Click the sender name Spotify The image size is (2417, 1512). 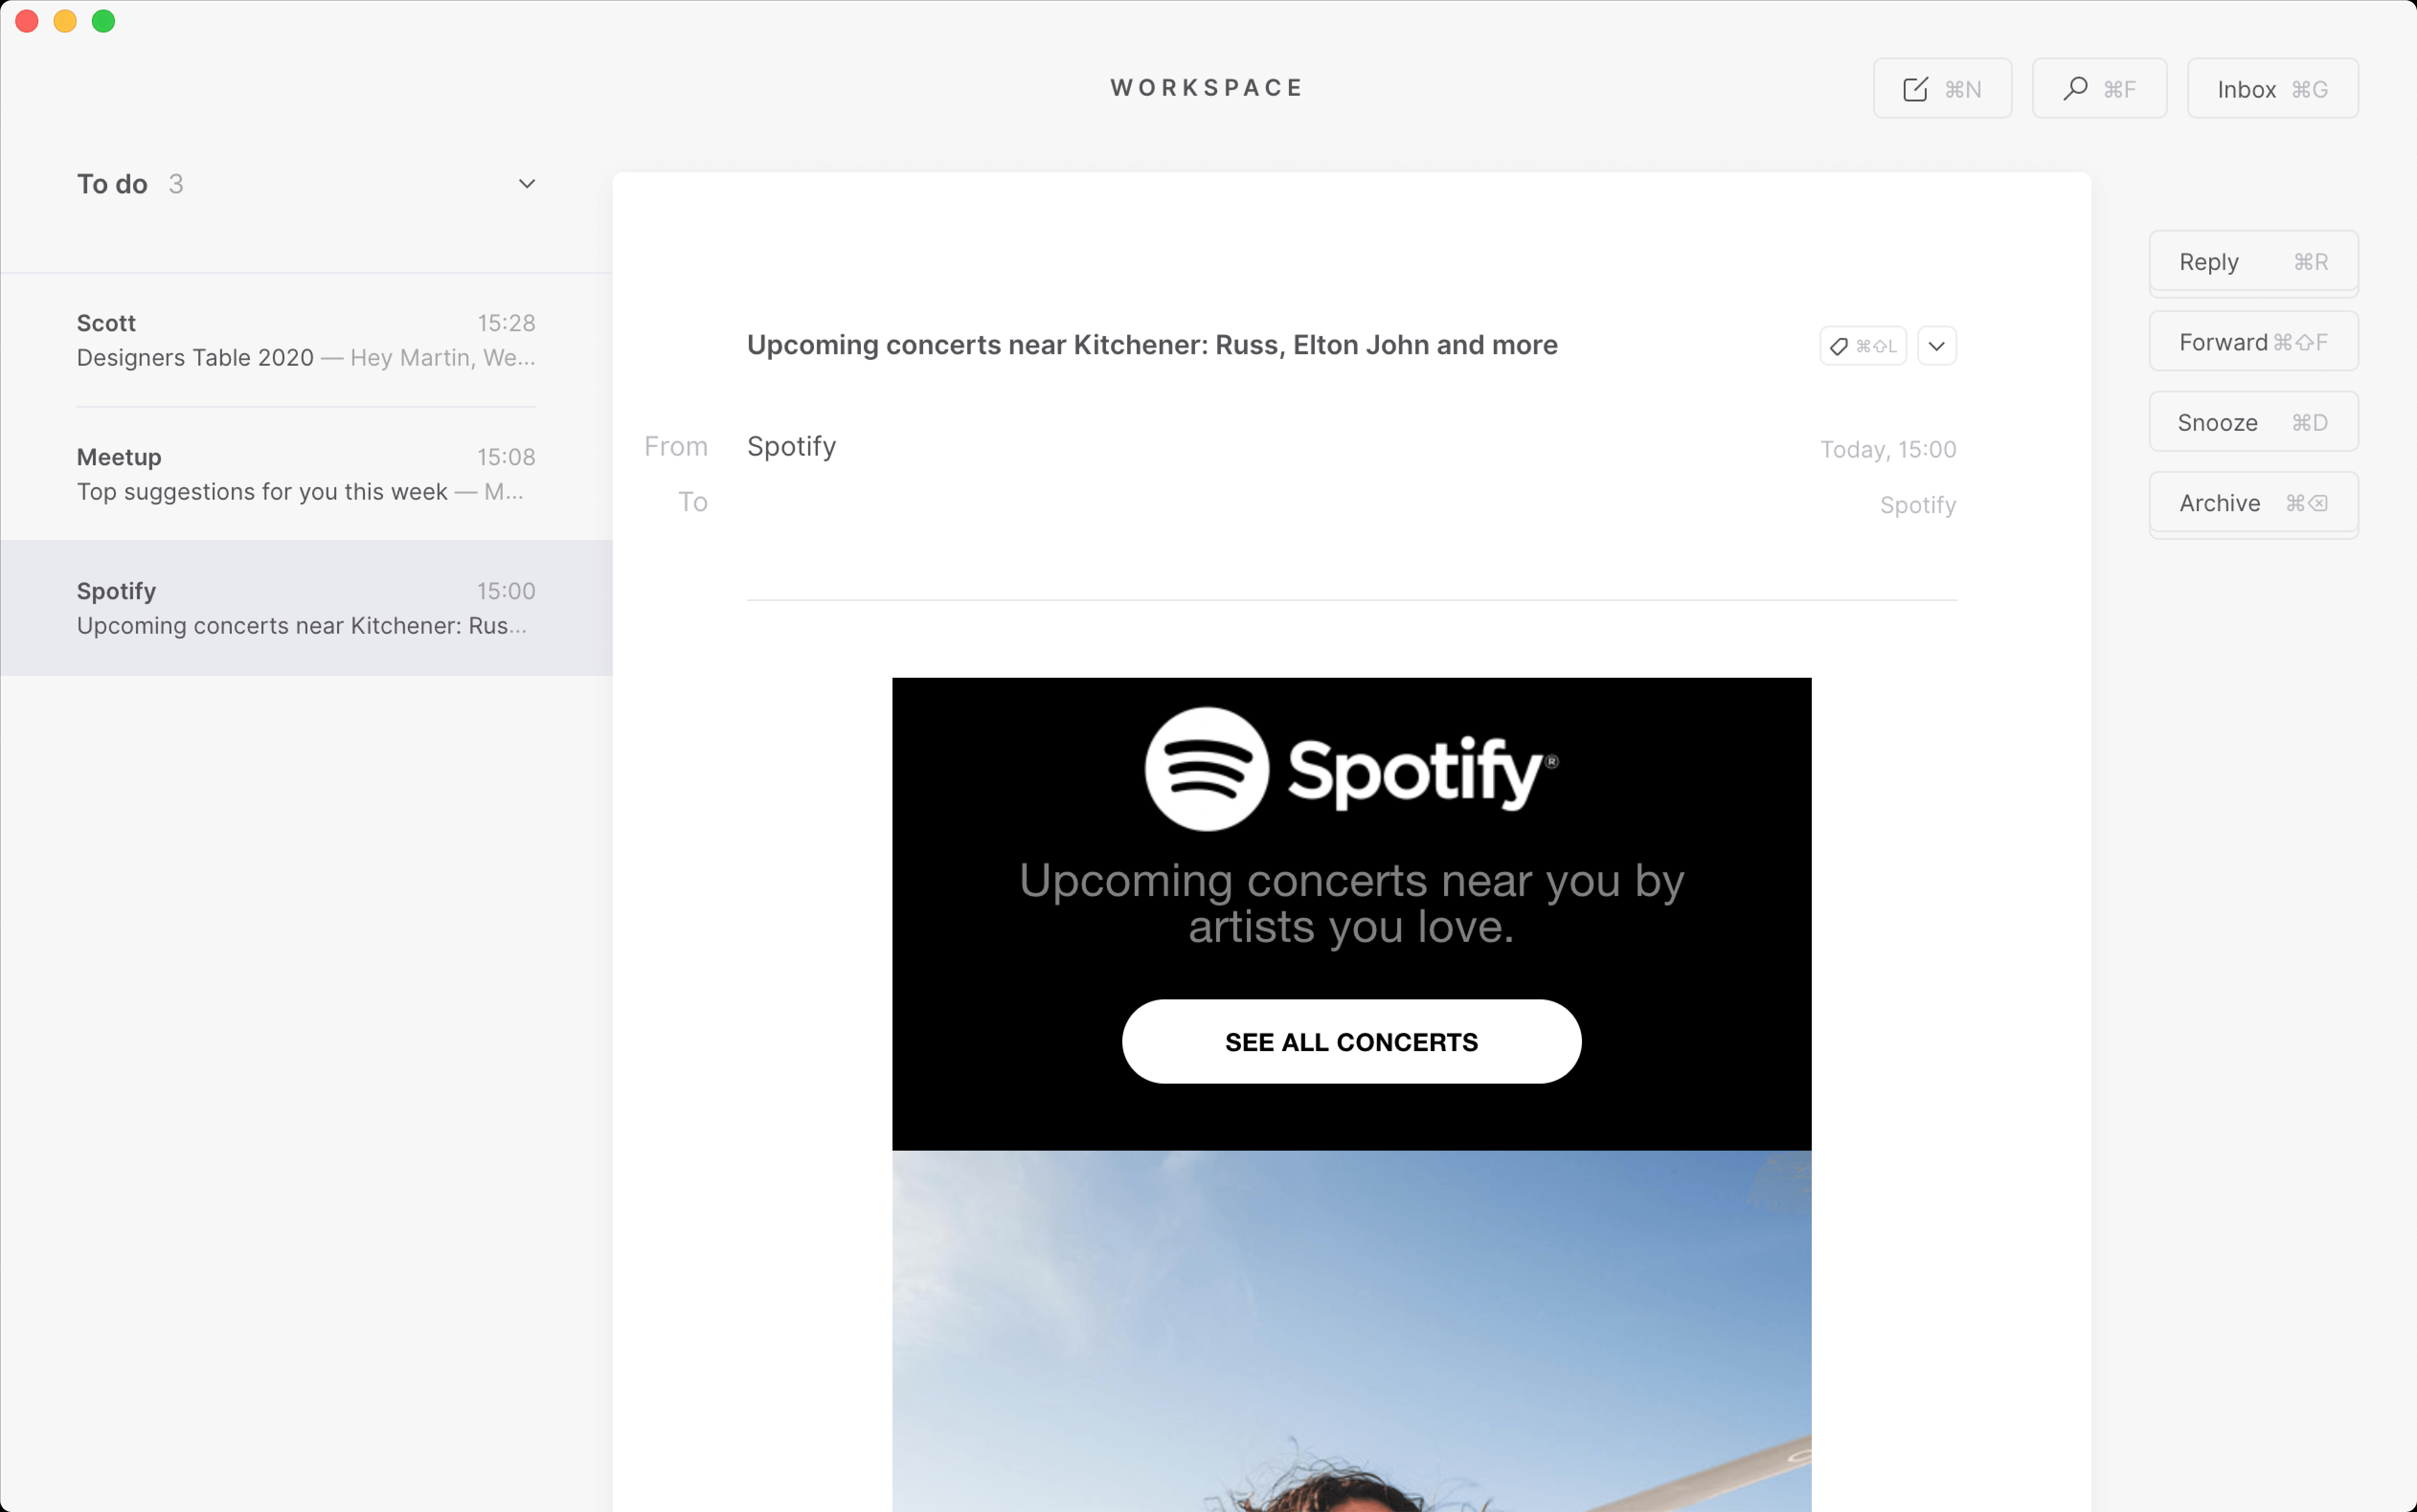tap(791, 446)
